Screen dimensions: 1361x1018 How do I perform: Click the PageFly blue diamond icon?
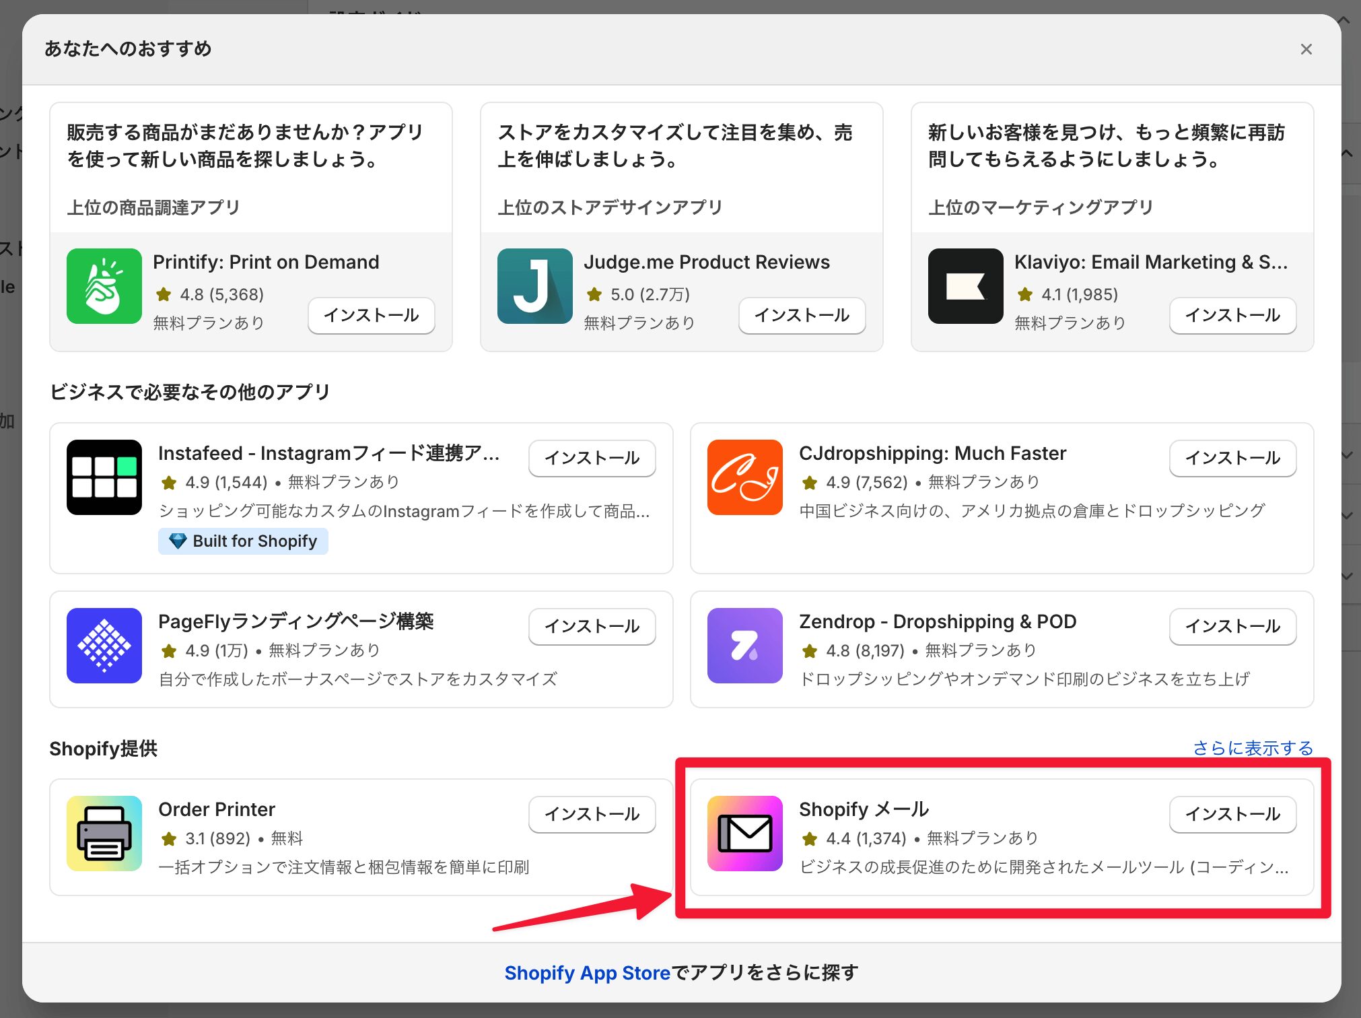[x=104, y=646]
